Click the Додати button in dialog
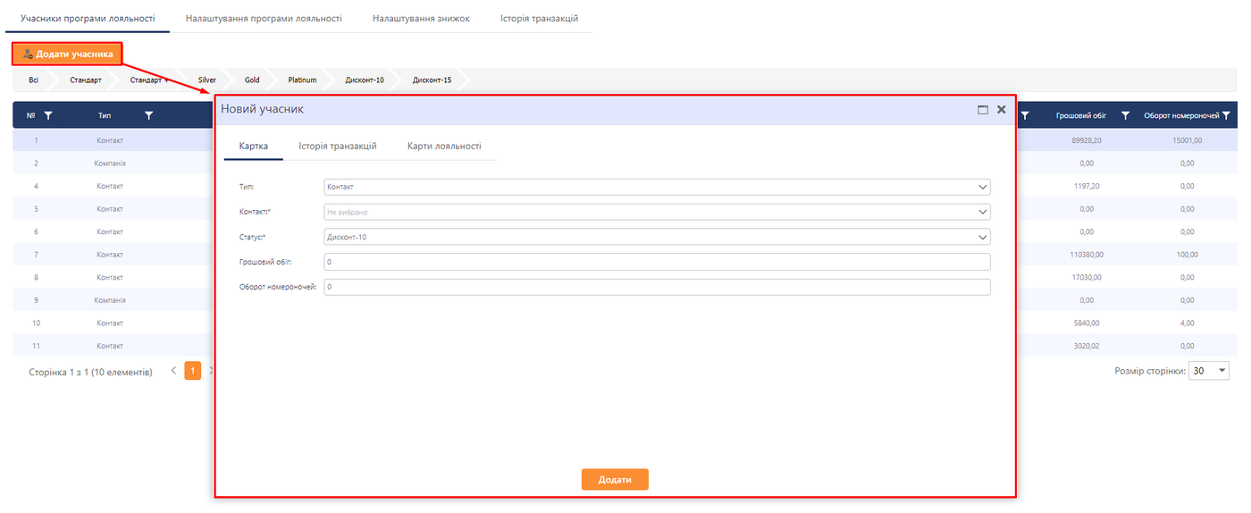 coord(615,480)
